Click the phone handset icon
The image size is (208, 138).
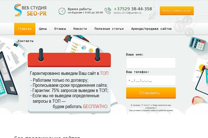pos(108,11)
